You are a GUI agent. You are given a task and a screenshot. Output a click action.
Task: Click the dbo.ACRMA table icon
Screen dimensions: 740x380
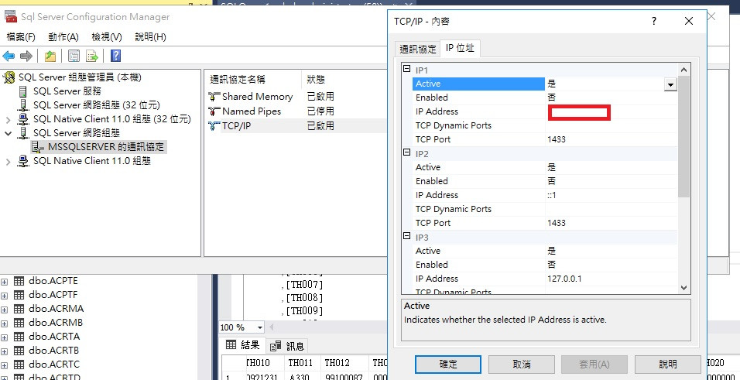19,309
